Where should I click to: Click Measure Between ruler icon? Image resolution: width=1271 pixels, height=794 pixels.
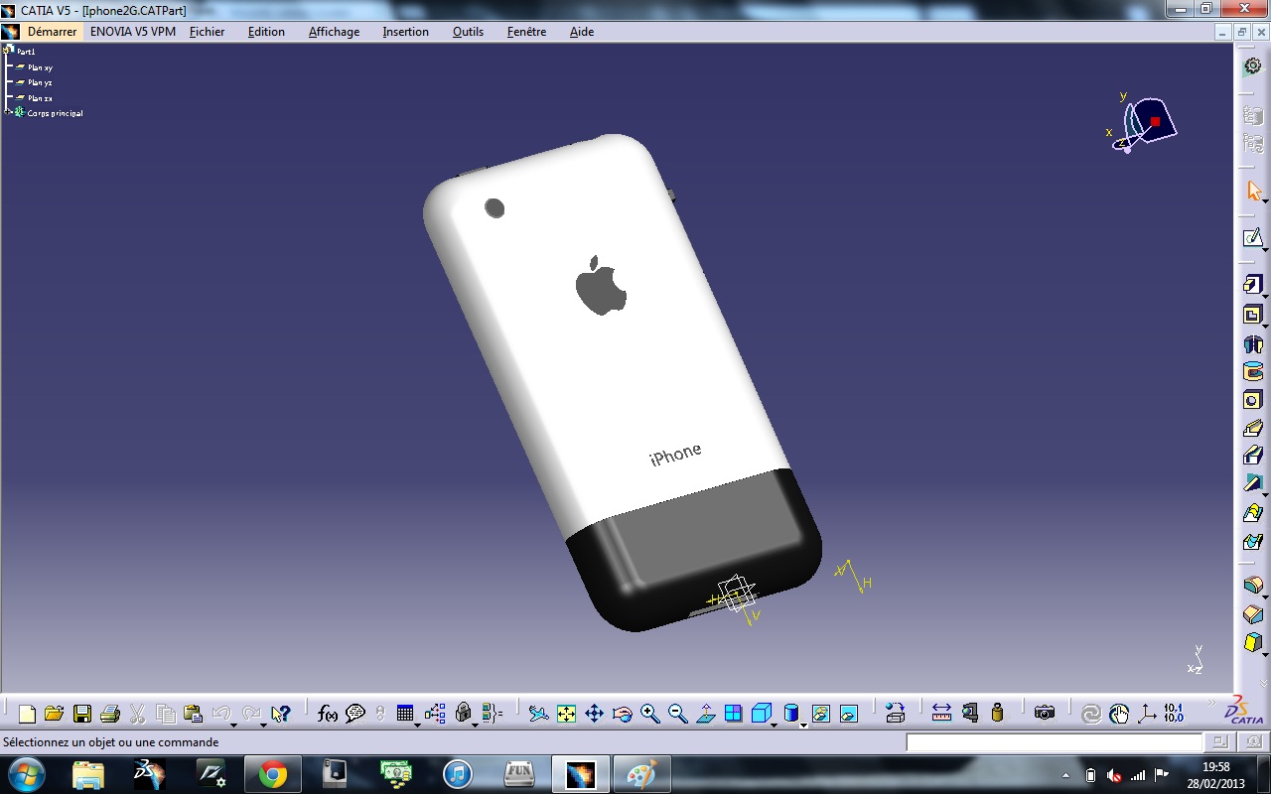tap(941, 714)
